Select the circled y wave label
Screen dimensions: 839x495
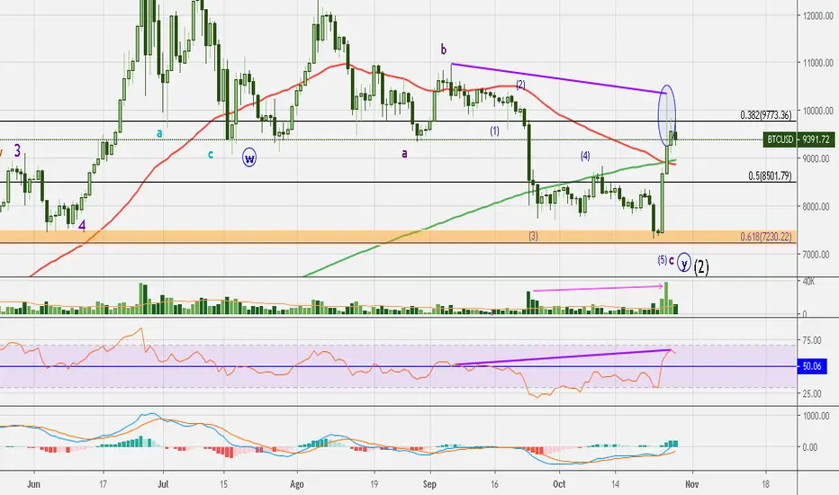click(x=684, y=263)
